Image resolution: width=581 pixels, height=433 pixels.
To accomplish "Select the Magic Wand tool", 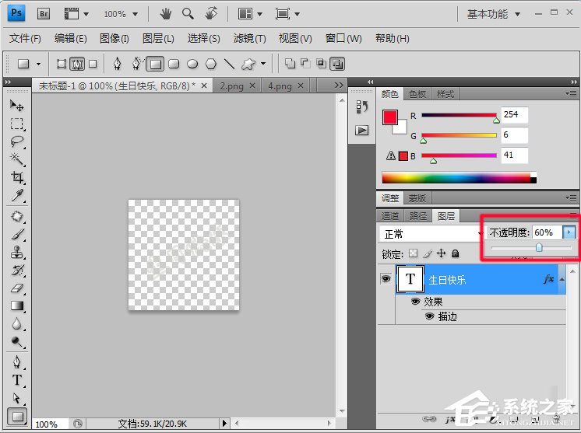I will [x=16, y=159].
